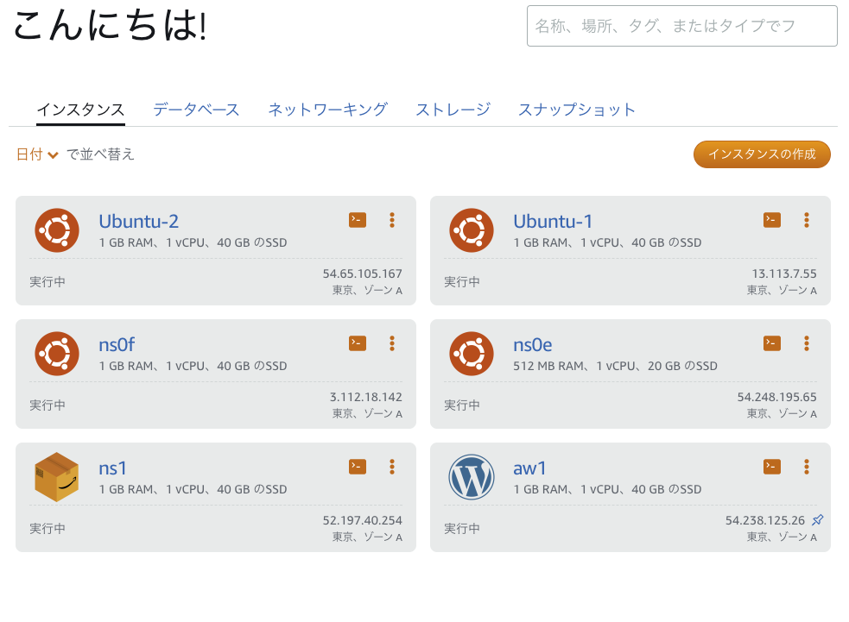Open the Ubuntu-1 instance name link

[553, 222]
